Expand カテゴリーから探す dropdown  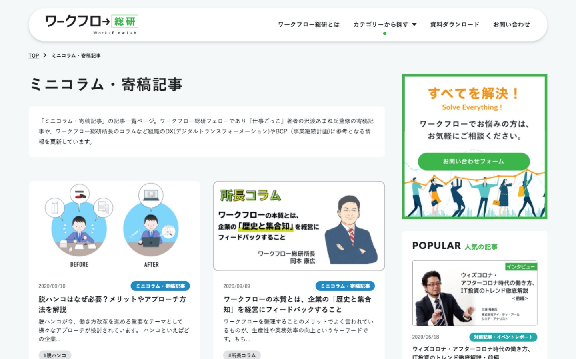click(385, 24)
